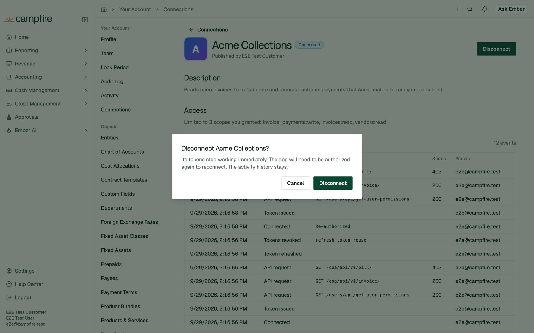Screen dimensions: 534x333
Task: Click the Logout label
Action: pos(23,297)
